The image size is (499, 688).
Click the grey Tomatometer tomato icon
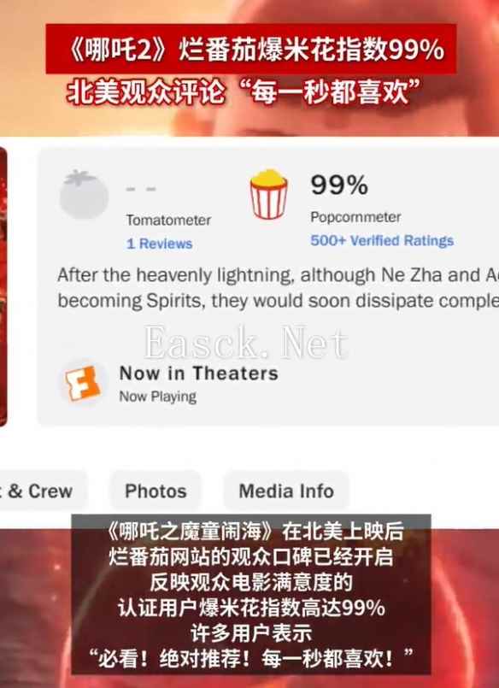84,194
